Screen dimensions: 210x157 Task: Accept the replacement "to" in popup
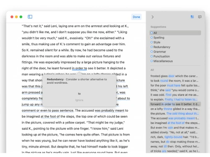click(x=79, y=94)
